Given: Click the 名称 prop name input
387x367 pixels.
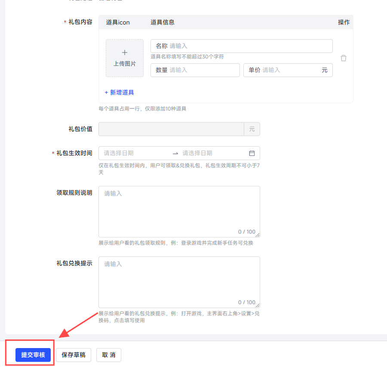Looking at the screenshot, I should (x=241, y=46).
